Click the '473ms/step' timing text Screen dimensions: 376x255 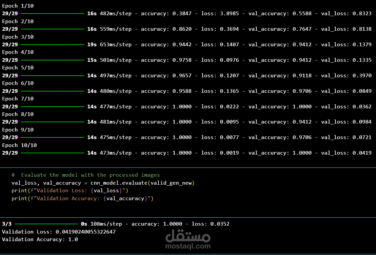click(116, 153)
